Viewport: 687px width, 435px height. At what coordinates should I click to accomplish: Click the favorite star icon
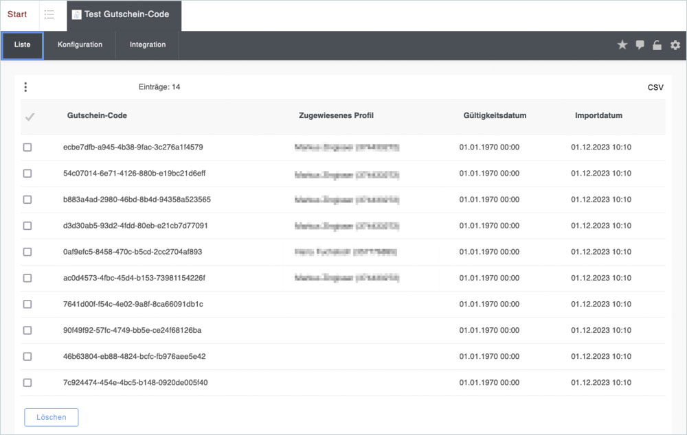click(622, 45)
